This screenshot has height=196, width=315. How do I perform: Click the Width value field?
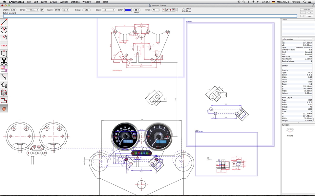coord(13,10)
